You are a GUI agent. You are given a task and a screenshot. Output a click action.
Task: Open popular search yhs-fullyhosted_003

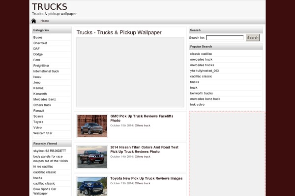205,71
